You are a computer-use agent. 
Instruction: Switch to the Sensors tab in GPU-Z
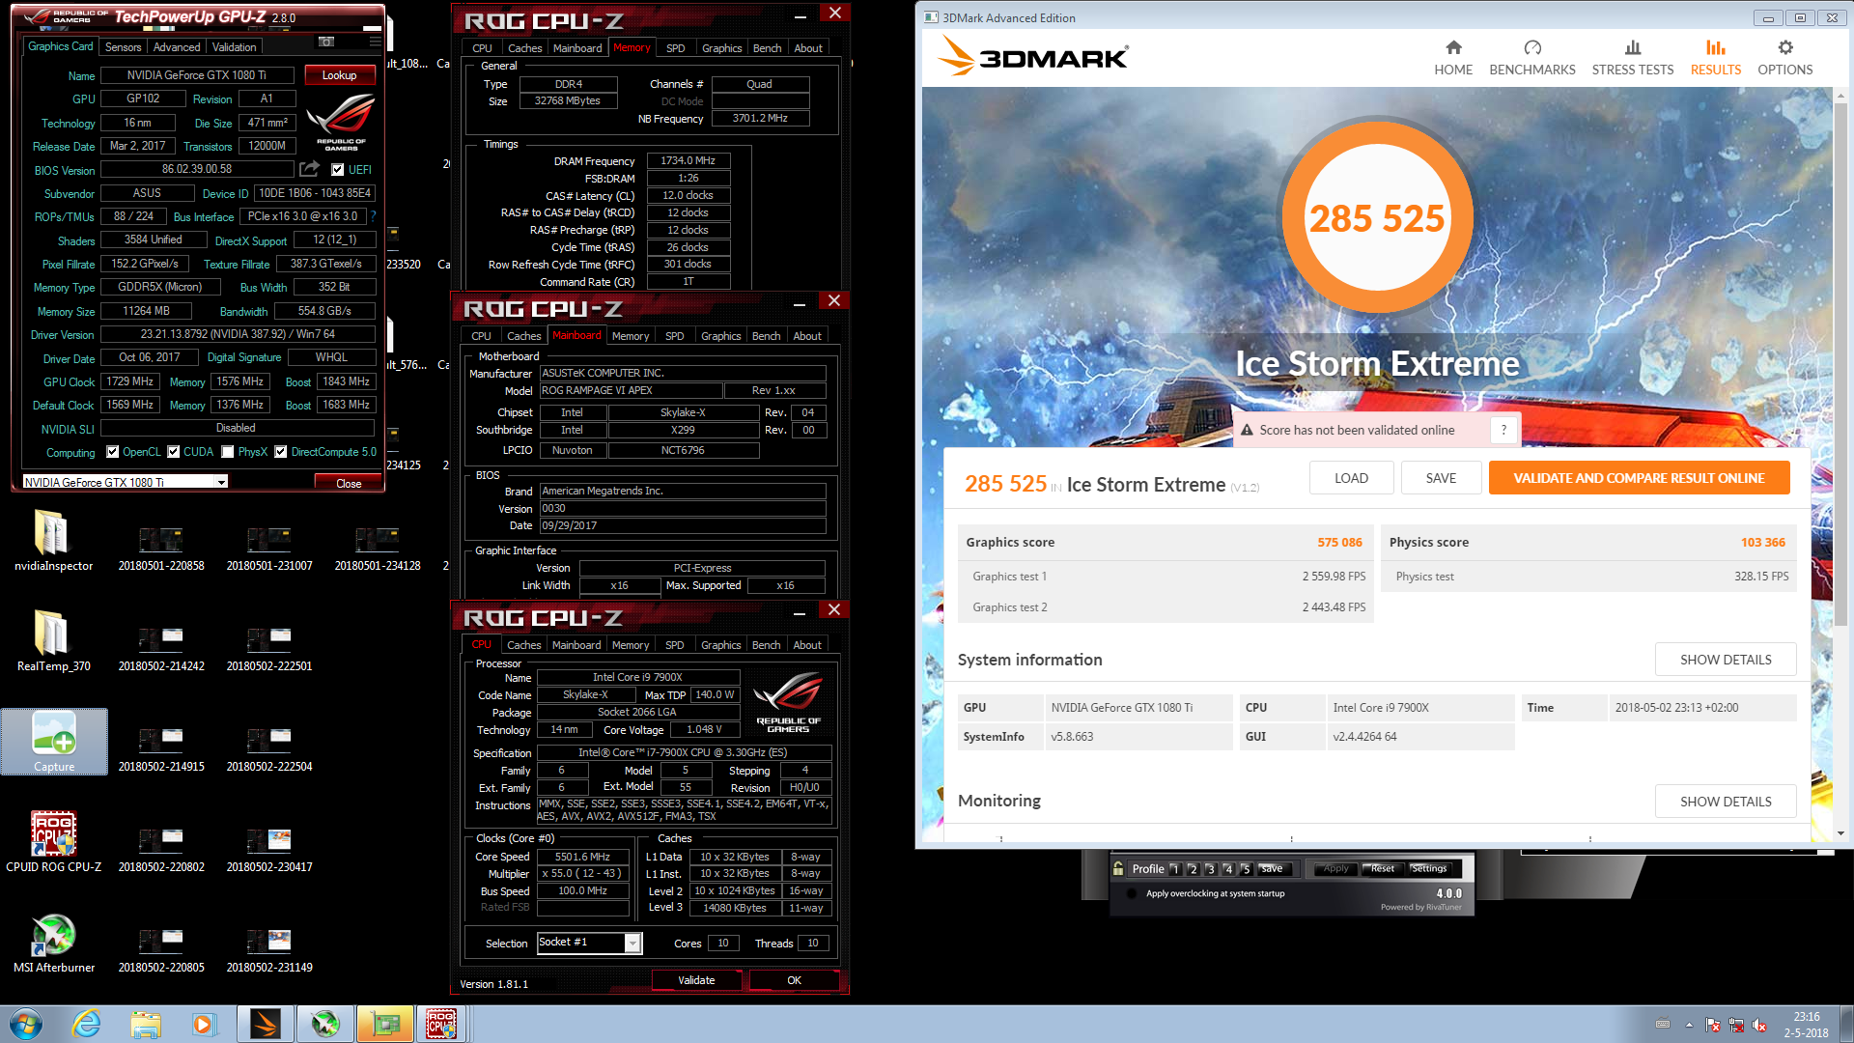click(123, 46)
